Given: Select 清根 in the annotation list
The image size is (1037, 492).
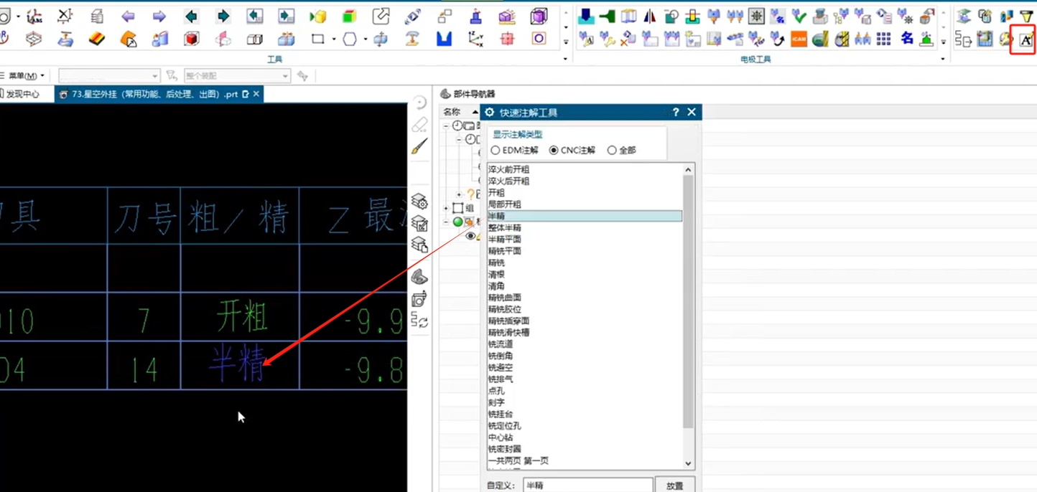Looking at the screenshot, I should (x=496, y=274).
